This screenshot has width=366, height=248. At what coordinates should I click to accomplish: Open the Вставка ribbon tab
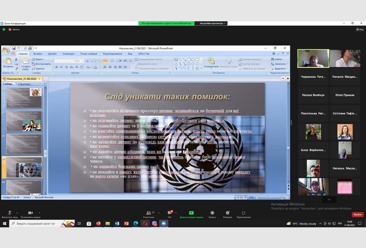click(x=38, y=54)
